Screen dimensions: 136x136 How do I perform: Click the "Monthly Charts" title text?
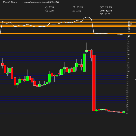tap(10, 2)
